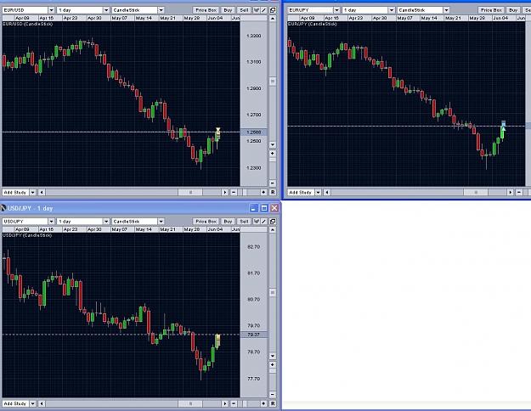
Task: Click vertical scrollbar thumb in EUR/USD chart
Action: coord(273,82)
